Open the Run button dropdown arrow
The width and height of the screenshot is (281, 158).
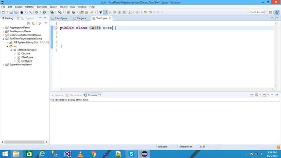[x=48, y=12]
